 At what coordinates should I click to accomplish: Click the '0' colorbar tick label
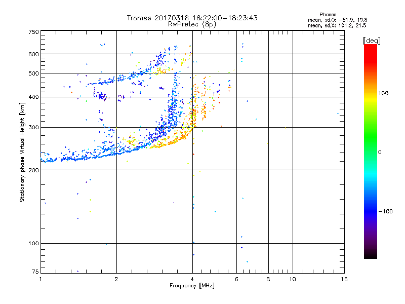(x=380, y=153)
